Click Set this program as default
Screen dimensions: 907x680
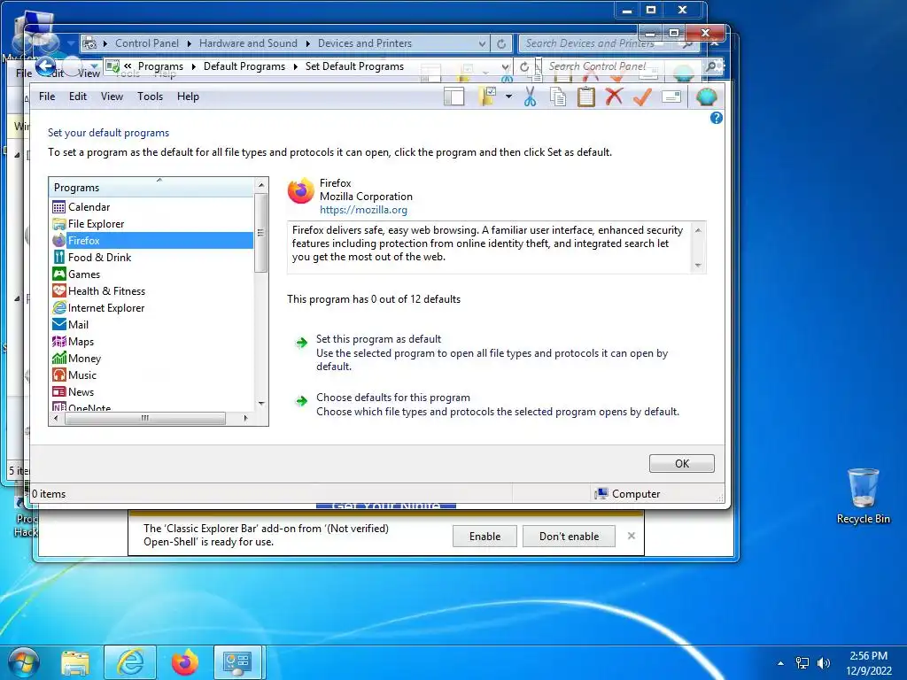click(378, 339)
